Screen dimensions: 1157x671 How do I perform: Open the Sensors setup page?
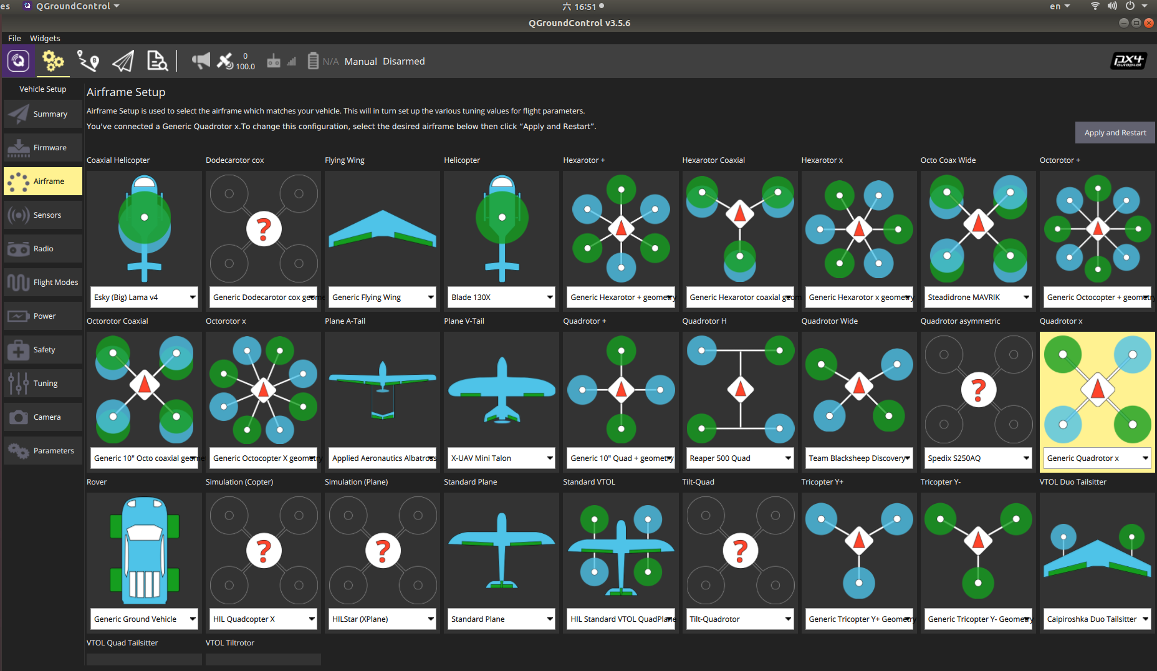click(x=43, y=215)
